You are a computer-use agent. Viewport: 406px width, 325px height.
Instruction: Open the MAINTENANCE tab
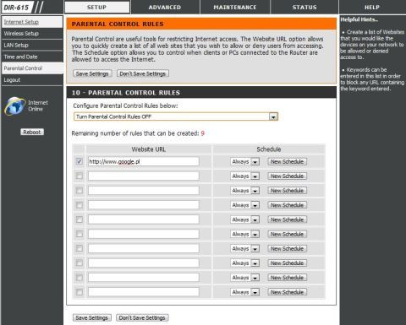click(x=235, y=8)
